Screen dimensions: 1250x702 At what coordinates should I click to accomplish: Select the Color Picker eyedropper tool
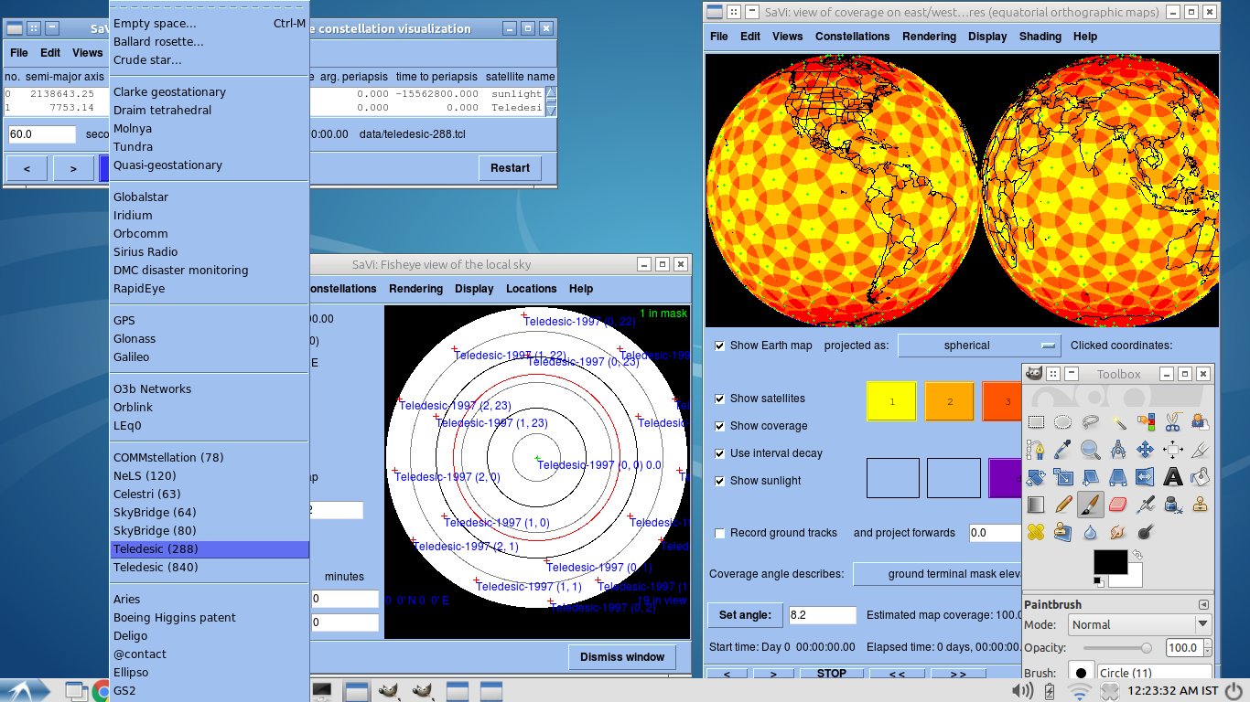[1062, 450]
